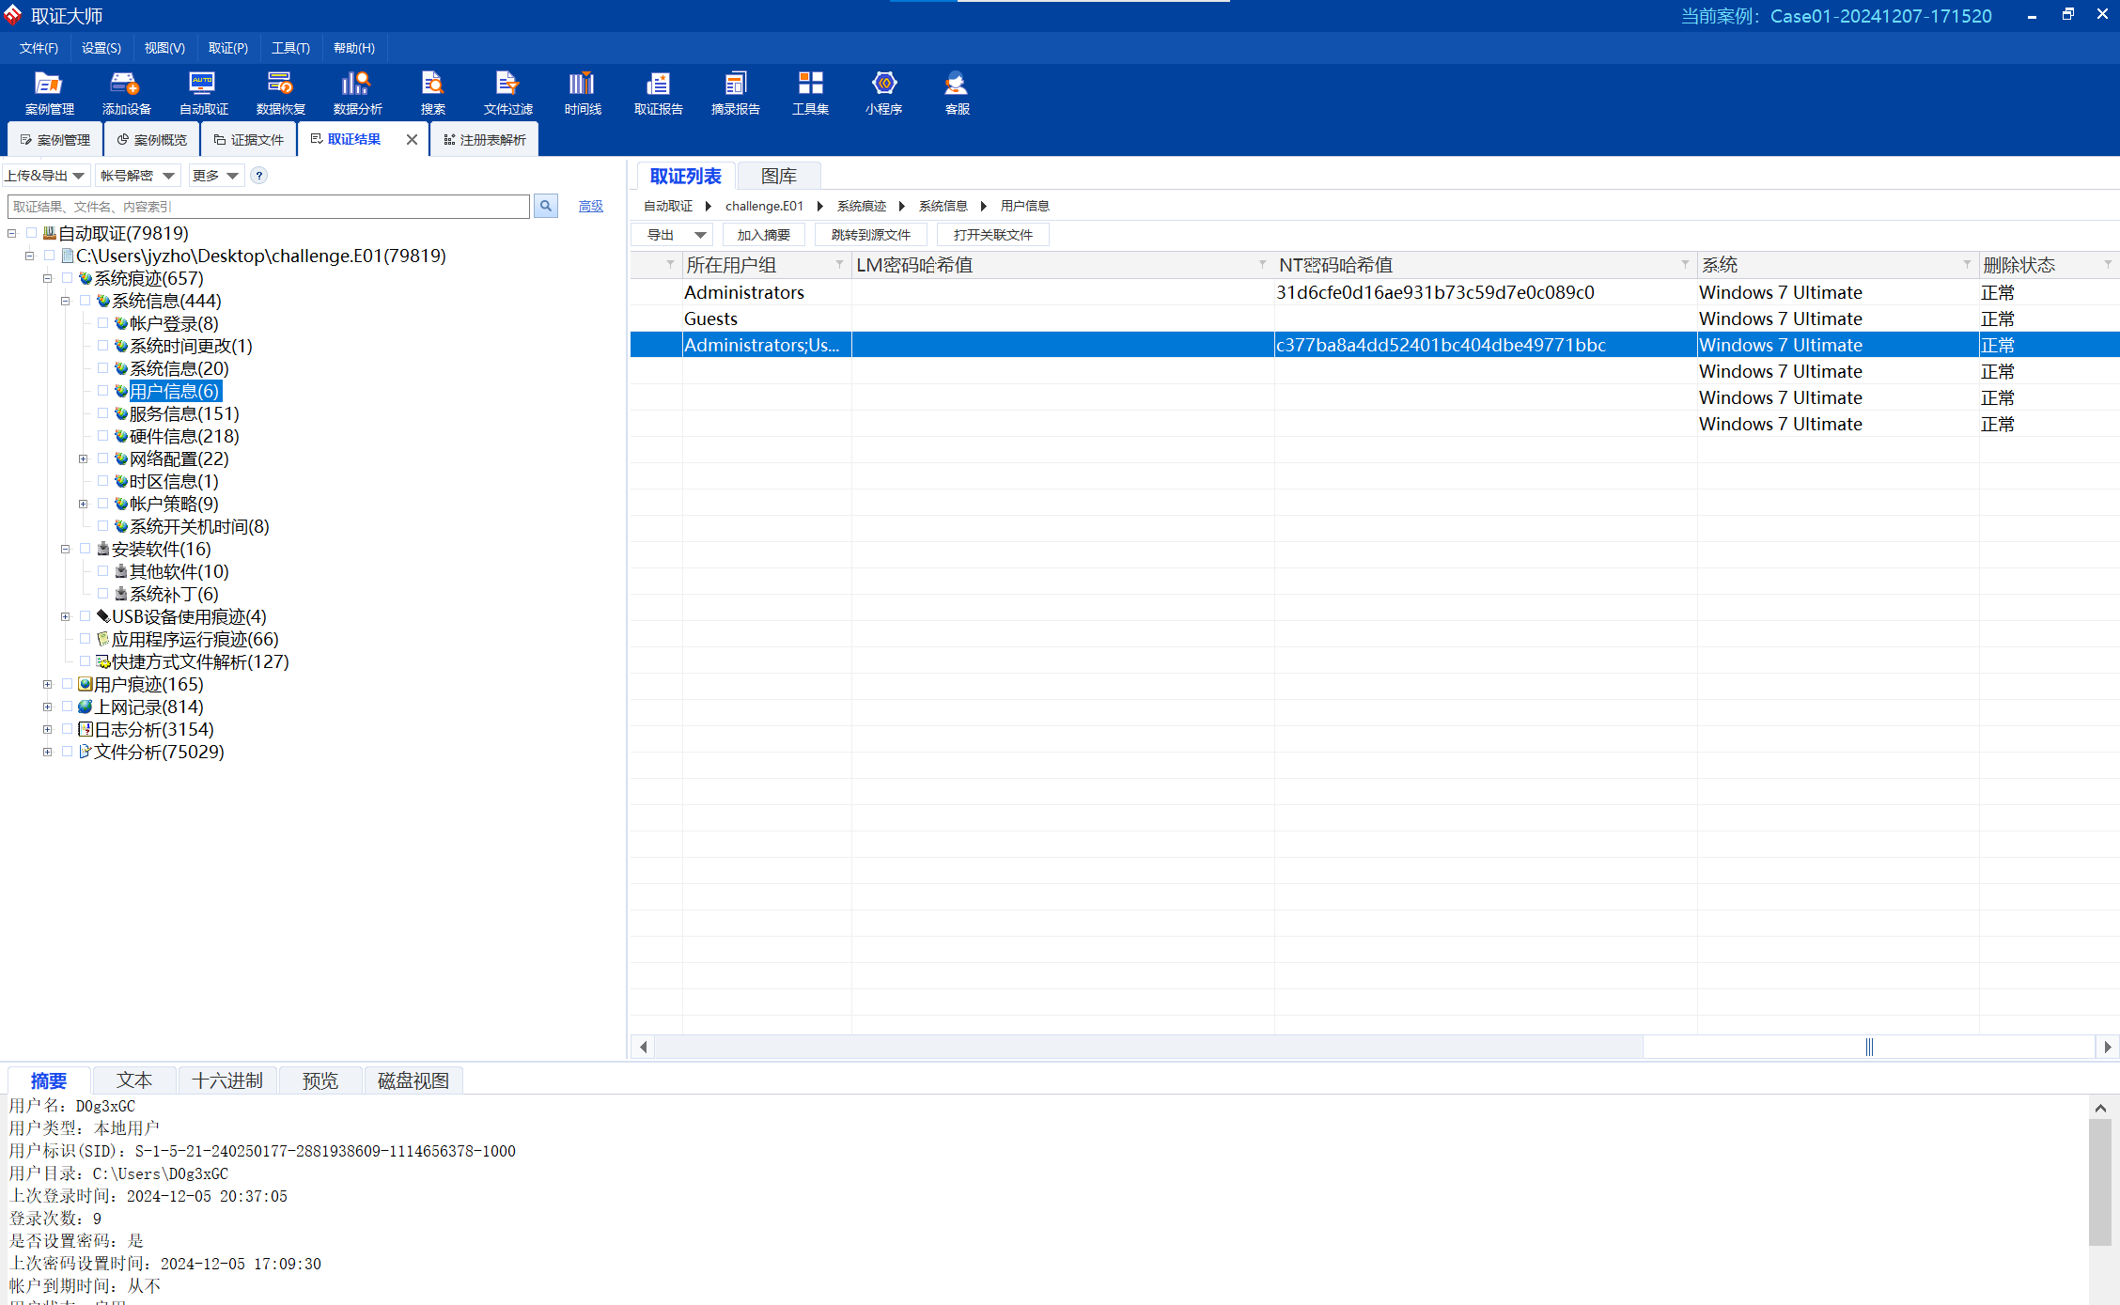Open the 小程序 toolbar icon
This screenshot has height=1305, width=2120.
point(883,93)
